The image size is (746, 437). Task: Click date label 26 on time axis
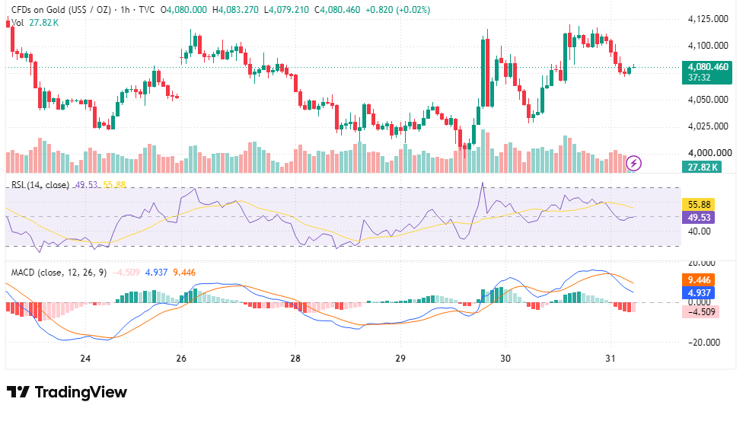[x=181, y=359]
